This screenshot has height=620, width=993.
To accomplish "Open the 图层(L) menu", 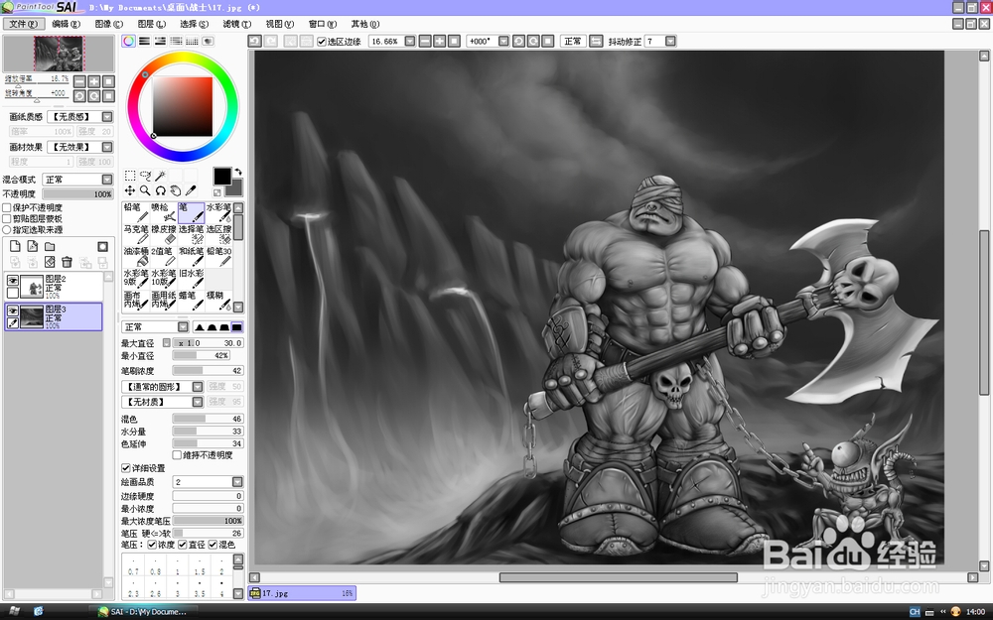I will 151,24.
